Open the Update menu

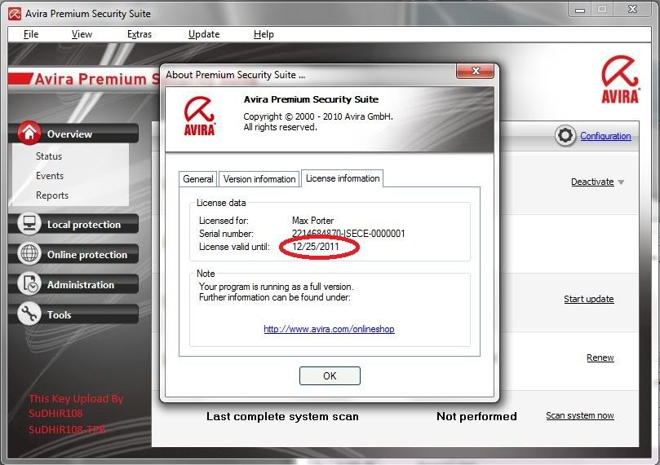click(204, 34)
